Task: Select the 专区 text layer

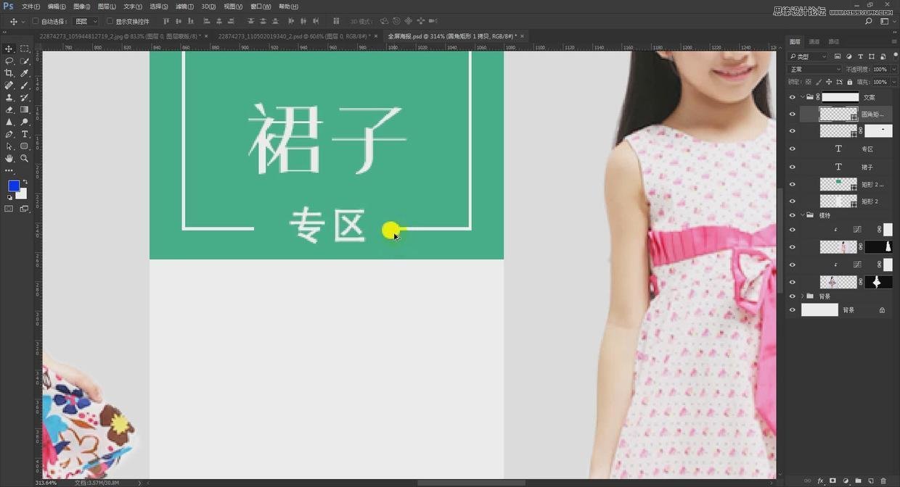Action: coord(867,149)
